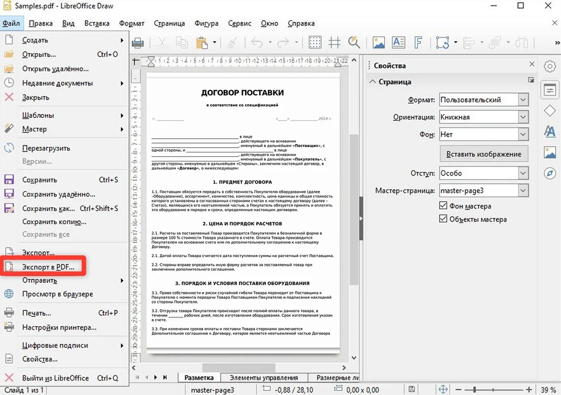Open the Navigator compass sidebar icon
Image resolution: width=561 pixels, height=395 pixels.
click(550, 174)
